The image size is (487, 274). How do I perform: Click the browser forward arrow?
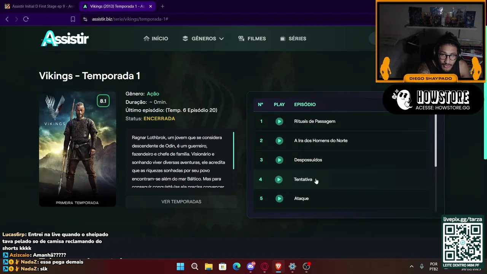tap(16, 19)
